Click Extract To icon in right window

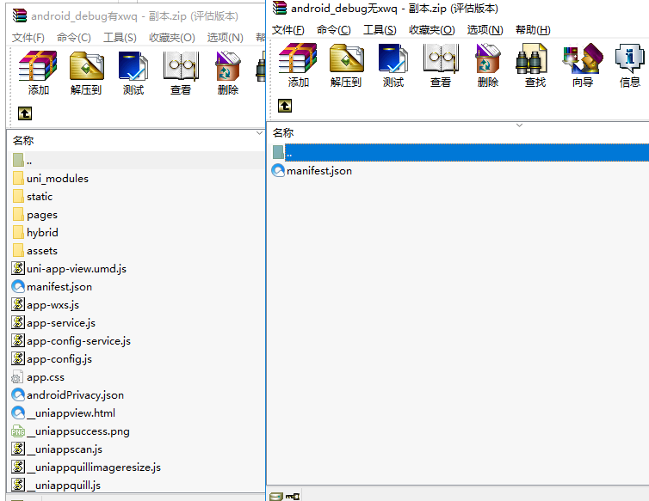[x=346, y=65]
